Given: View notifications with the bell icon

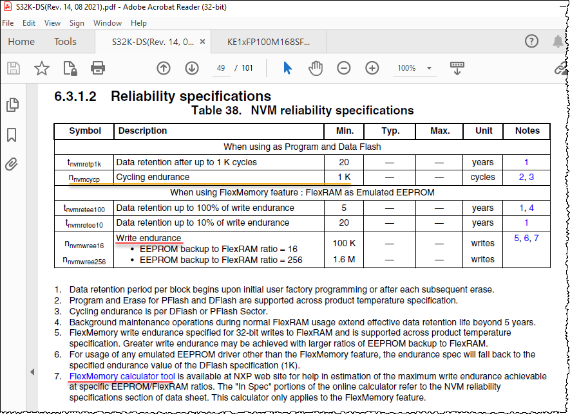Looking at the screenshot, I should point(558,41).
